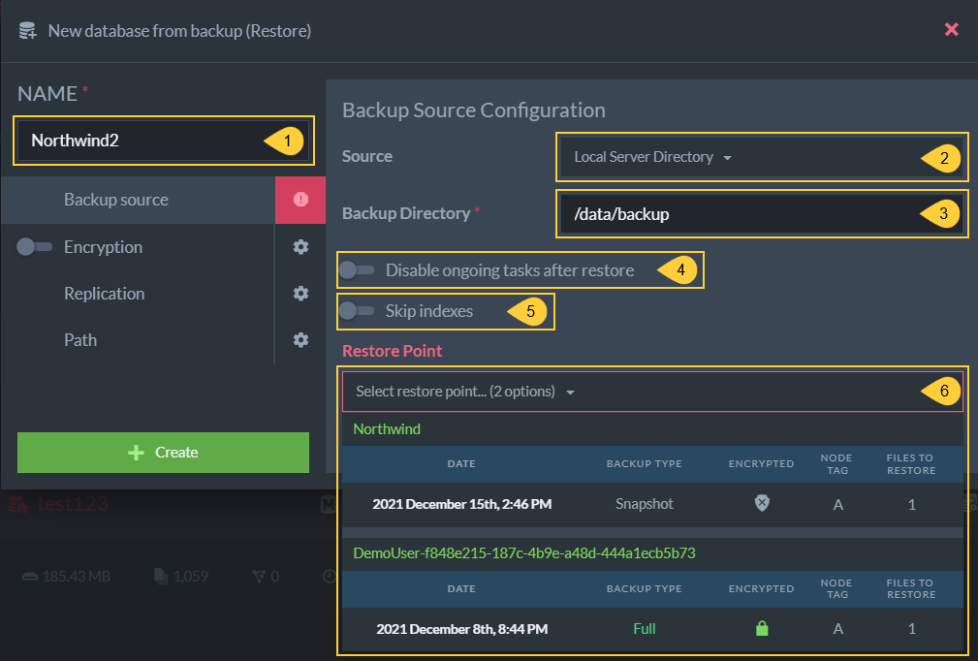The width and height of the screenshot is (978, 661).
Task: Click the gear icon next to Path
Action: [x=300, y=340]
